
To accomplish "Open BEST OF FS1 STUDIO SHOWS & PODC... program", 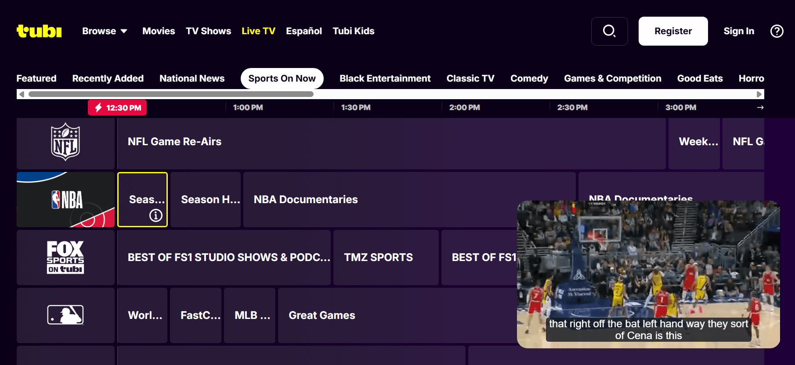I will click(x=224, y=258).
